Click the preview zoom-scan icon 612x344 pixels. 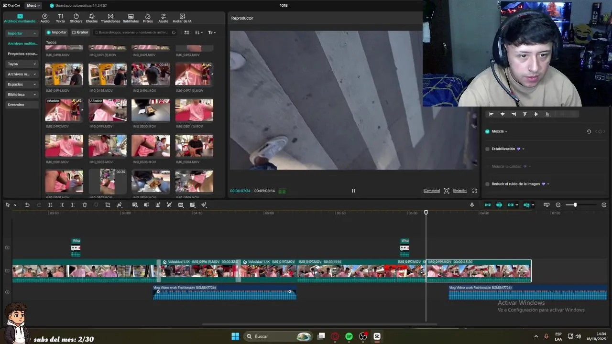pyautogui.click(x=447, y=191)
